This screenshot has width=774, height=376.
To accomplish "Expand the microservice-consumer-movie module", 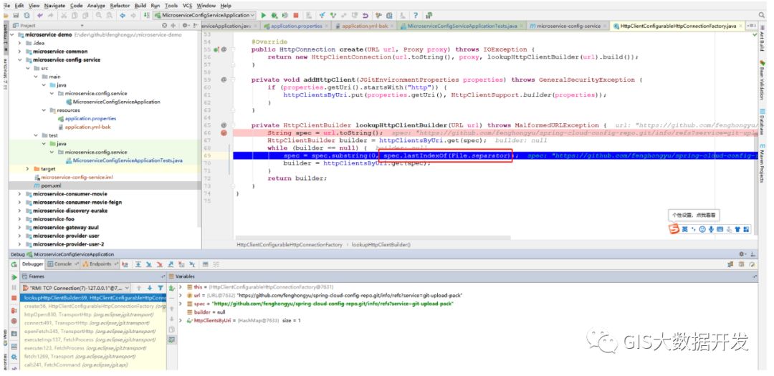I will (x=19, y=194).
